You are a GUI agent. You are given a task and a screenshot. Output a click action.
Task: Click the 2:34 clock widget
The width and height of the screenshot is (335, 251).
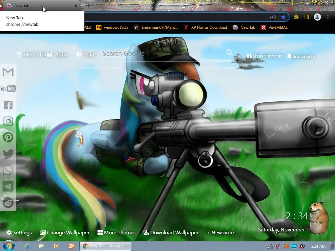296,216
